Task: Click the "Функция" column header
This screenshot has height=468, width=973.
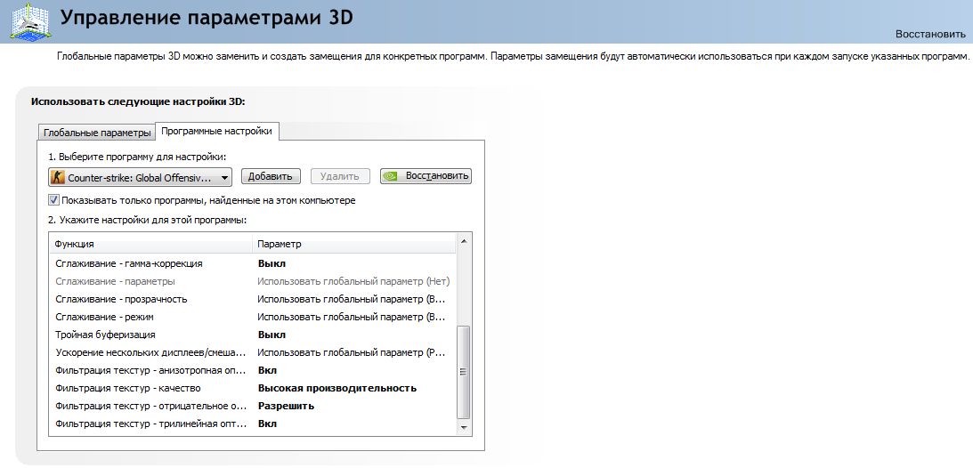Action: pos(151,244)
